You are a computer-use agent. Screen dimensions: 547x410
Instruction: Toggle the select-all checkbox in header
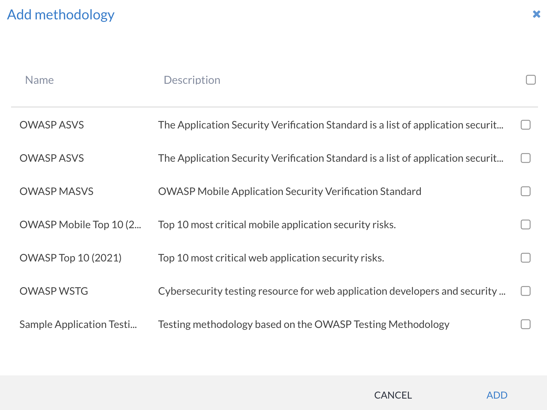point(531,80)
